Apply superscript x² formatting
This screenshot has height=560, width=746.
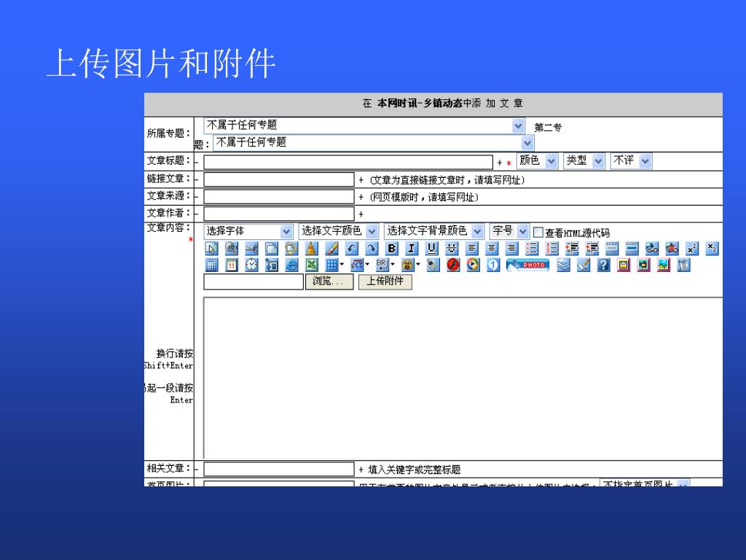coord(692,248)
